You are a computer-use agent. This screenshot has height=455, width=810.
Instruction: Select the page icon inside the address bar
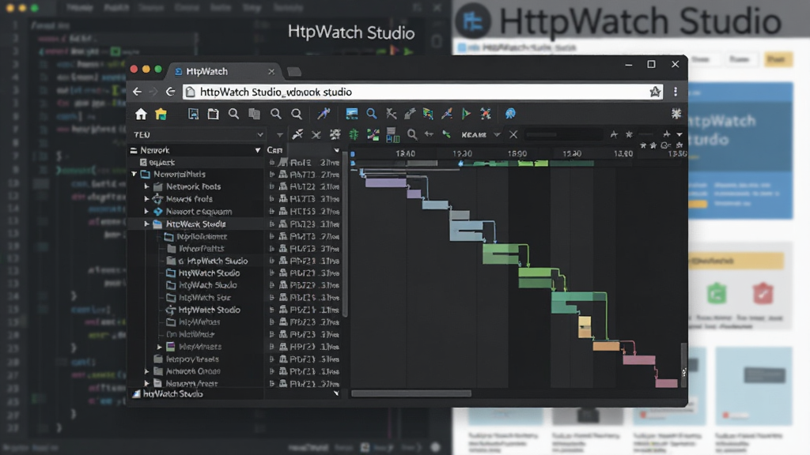pos(190,92)
